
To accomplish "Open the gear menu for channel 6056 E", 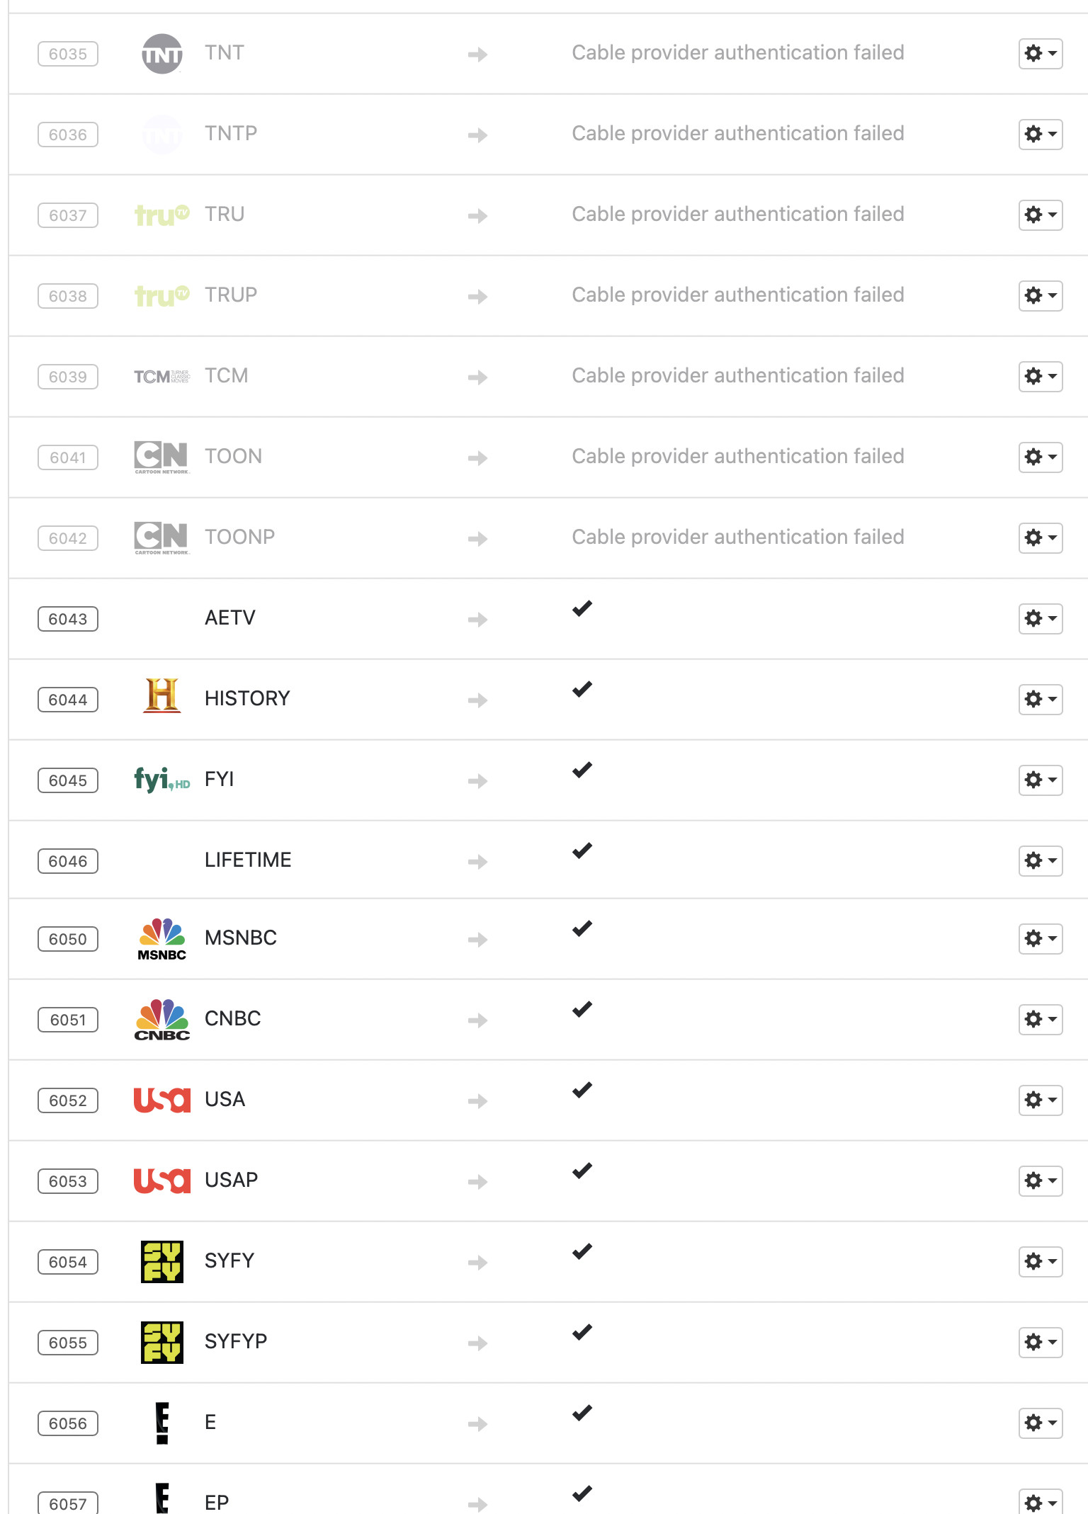I will coord(1040,1423).
